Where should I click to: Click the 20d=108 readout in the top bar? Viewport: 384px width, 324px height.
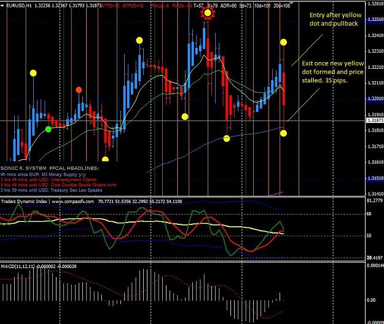(282, 6)
